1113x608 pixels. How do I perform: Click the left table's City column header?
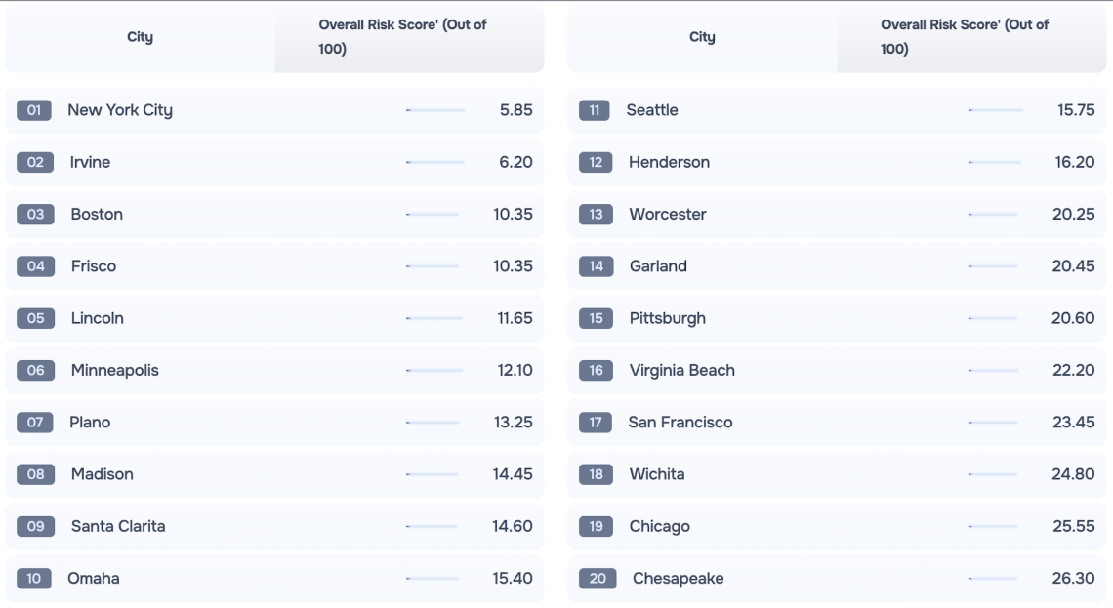pyautogui.click(x=141, y=37)
